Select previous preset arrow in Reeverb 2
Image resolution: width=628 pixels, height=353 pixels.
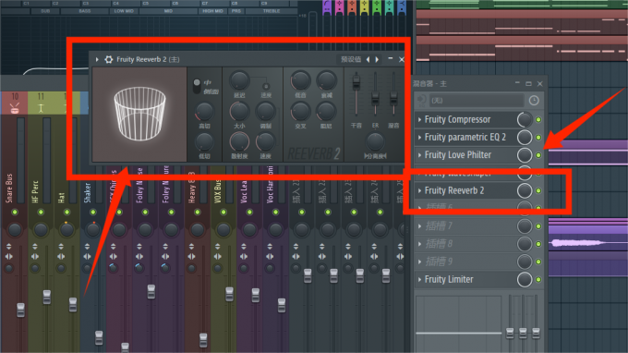coord(368,59)
